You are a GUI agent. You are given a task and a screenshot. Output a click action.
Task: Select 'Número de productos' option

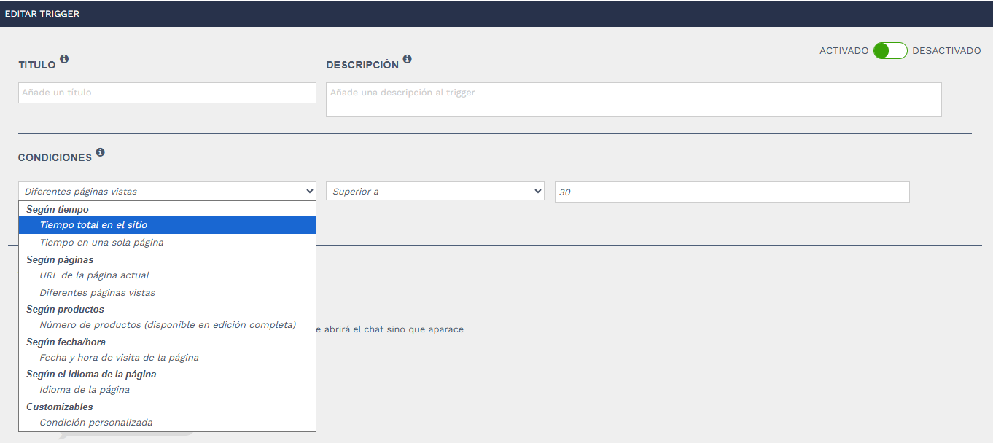(x=168, y=325)
